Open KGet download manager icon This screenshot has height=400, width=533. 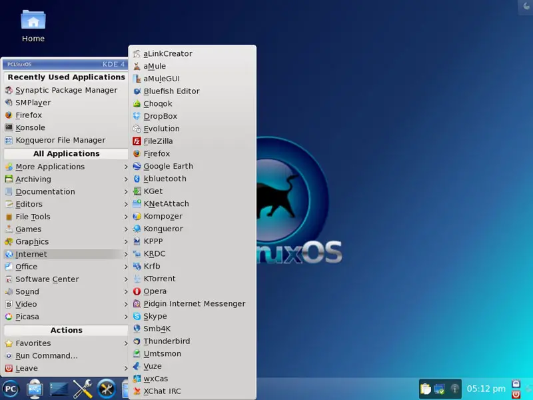click(x=137, y=191)
